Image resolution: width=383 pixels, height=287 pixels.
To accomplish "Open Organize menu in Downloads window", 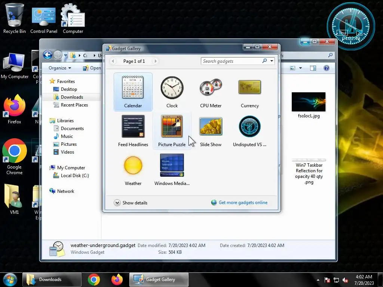I will 60,68.
